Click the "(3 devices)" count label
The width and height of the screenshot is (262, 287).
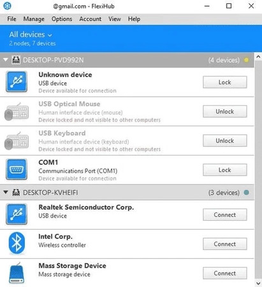point(224,193)
